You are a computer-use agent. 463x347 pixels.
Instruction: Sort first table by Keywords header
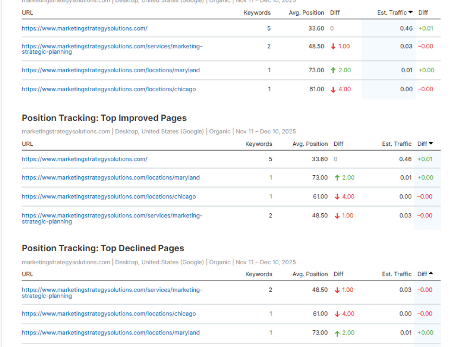[257, 12]
